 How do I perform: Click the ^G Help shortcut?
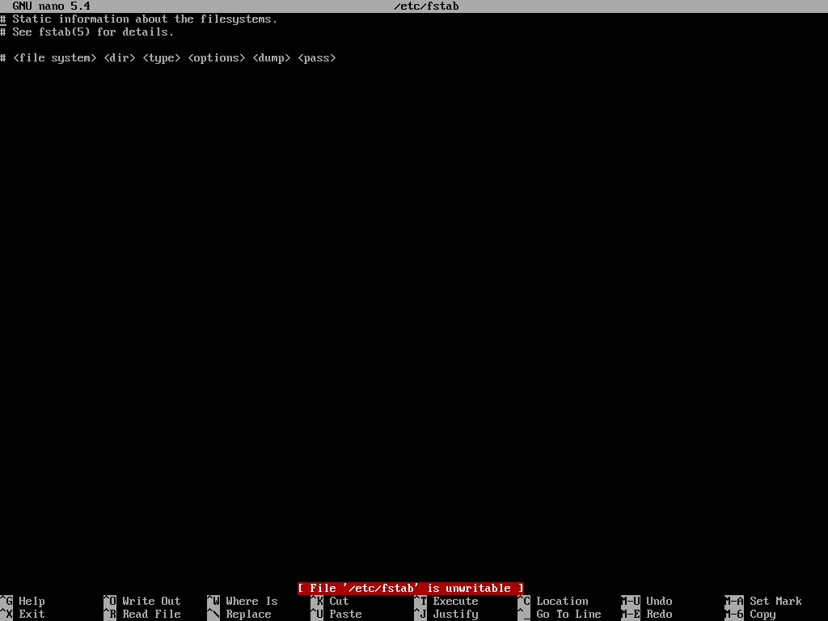coord(23,601)
